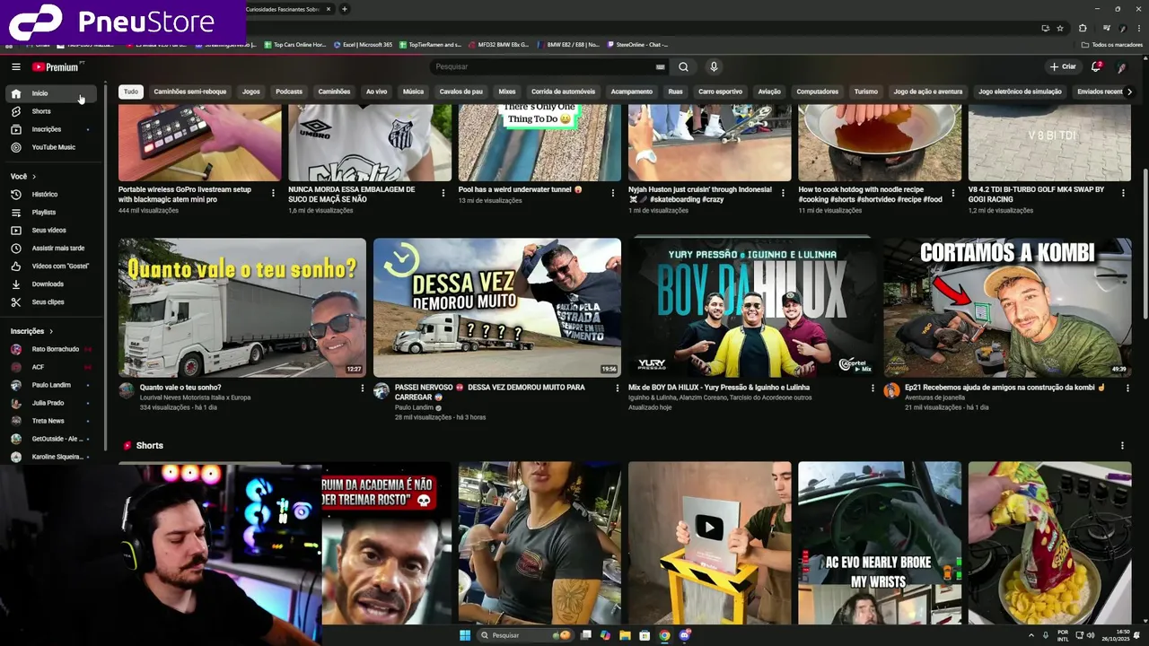This screenshot has width=1149, height=646.
Task: Open the notifications bell
Action: tap(1096, 66)
